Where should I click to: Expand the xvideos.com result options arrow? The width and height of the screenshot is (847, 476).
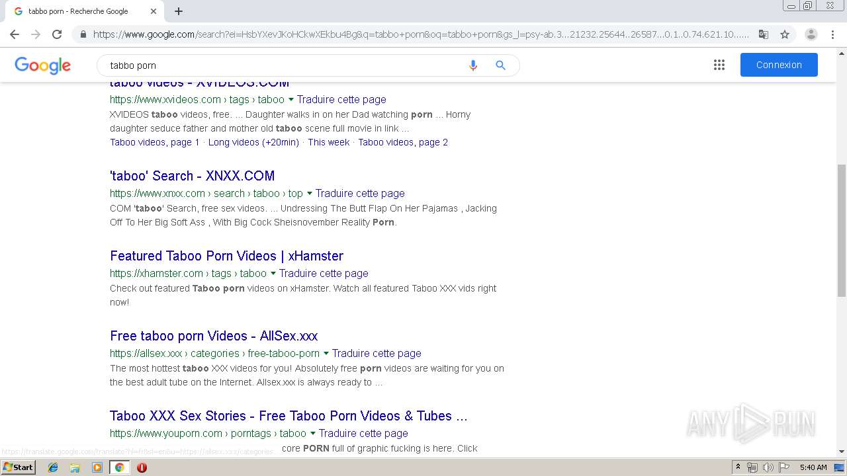pyautogui.click(x=291, y=100)
